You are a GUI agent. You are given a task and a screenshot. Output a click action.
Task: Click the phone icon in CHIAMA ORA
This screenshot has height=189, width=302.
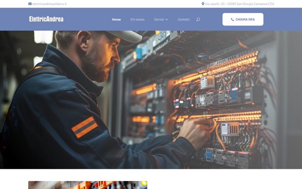(232, 19)
